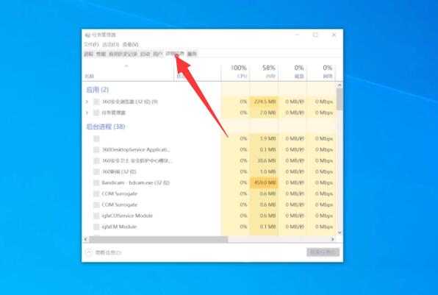Open the 启动 tab
Image resolution: width=438 pixels, height=295 pixels.
coord(145,54)
